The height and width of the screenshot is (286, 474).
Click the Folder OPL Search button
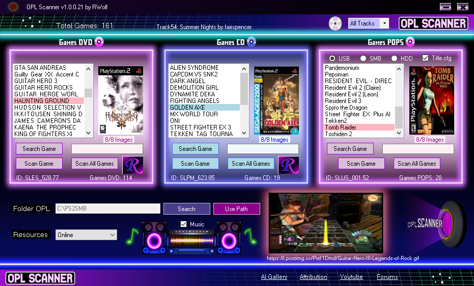pyautogui.click(x=186, y=209)
